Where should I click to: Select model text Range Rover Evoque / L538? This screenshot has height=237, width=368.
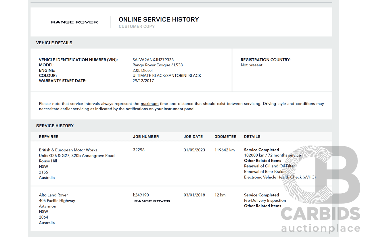tap(158, 65)
